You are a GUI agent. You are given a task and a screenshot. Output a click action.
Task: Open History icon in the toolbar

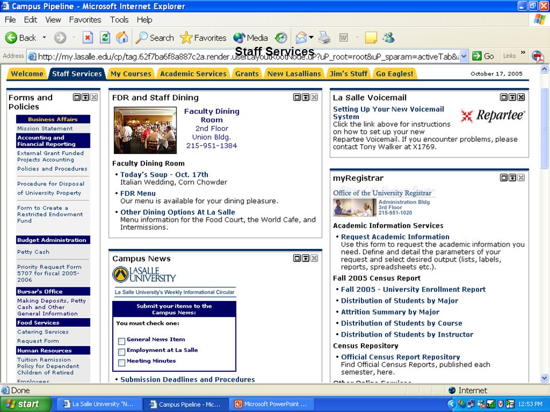click(x=281, y=38)
